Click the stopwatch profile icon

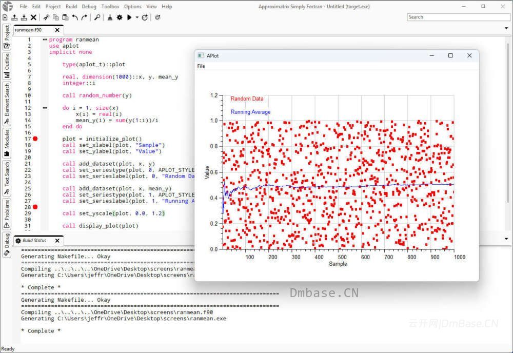click(x=145, y=17)
